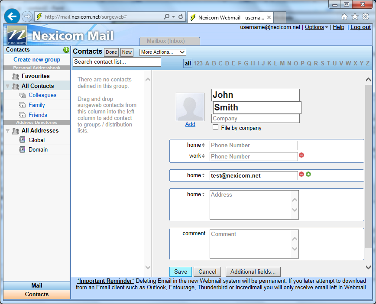Viewport: 376px width, 304px height.
Task: Click the Company input field
Action: coord(256,118)
